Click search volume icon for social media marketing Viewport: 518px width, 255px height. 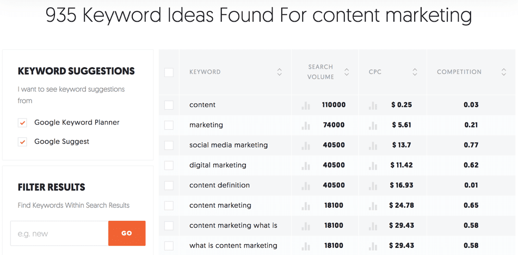coord(306,146)
